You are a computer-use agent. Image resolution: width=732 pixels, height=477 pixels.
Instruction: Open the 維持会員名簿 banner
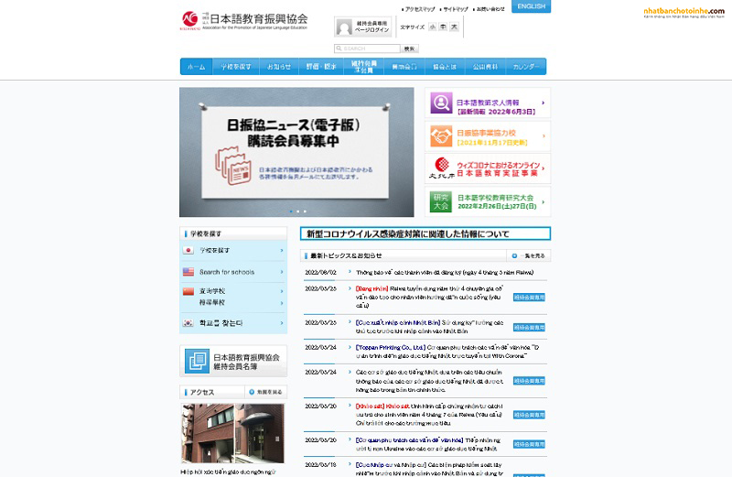point(233,361)
